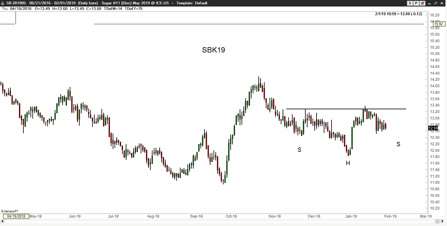Image resolution: width=447 pixels, height=226 pixels.
Task: Click the 04/19/2018 date box
Action: tap(16, 216)
